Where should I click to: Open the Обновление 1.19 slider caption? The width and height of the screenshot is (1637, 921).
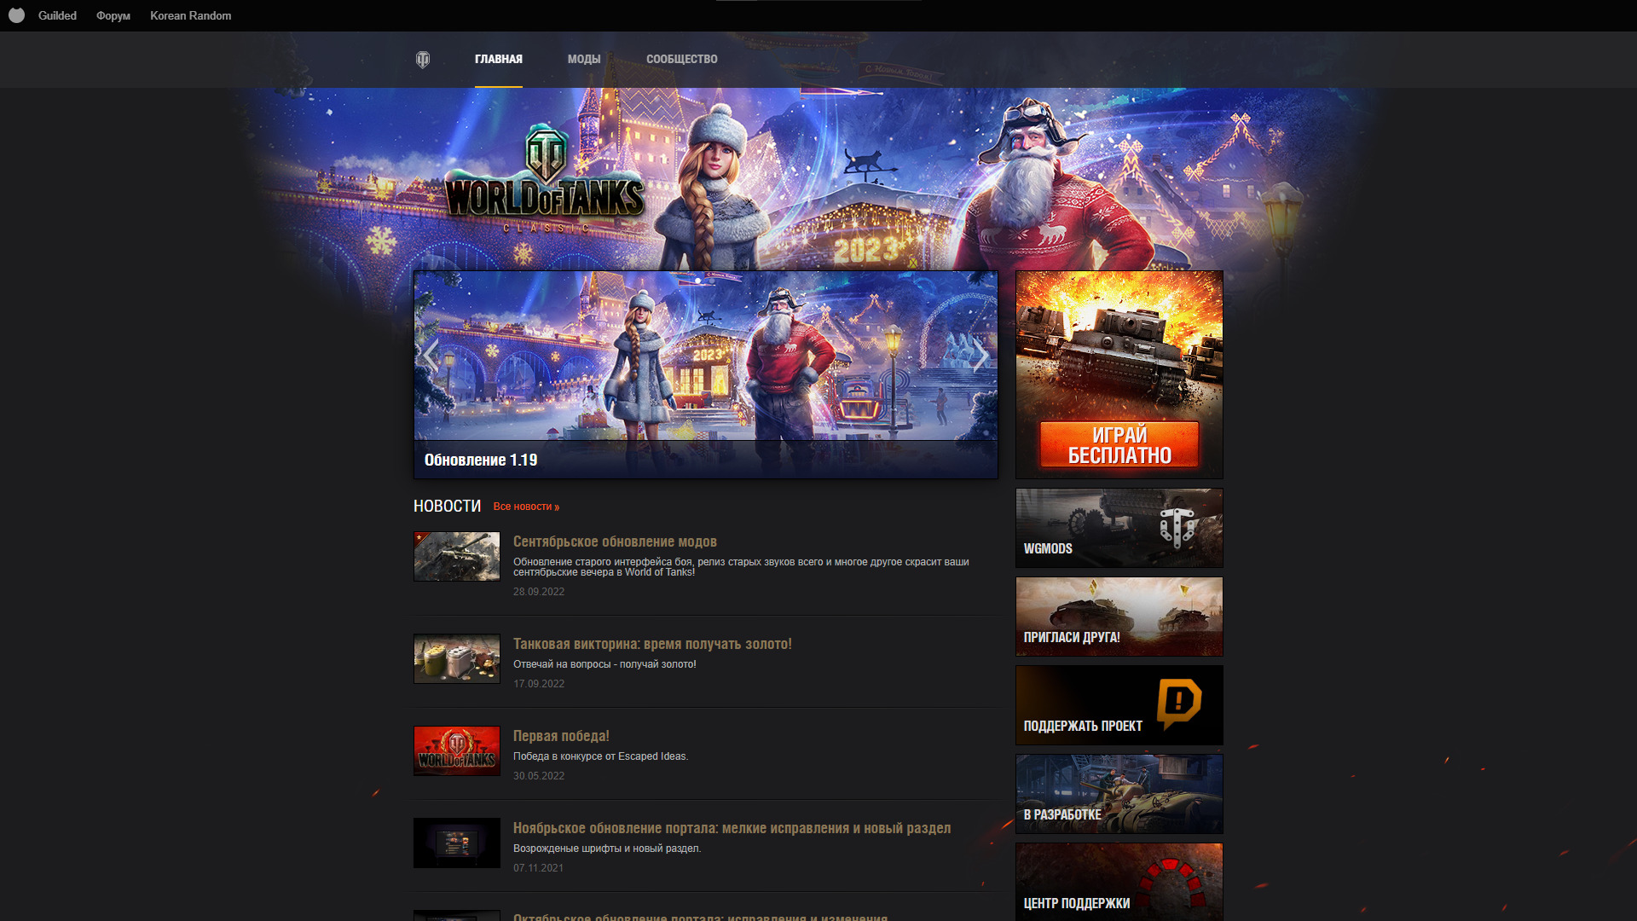point(481,460)
